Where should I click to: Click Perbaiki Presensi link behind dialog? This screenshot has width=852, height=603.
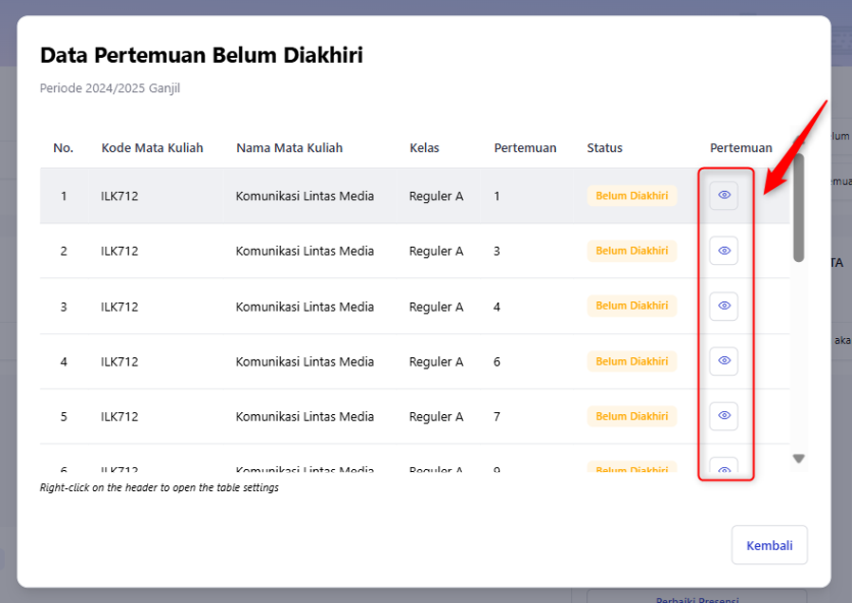[x=697, y=598]
